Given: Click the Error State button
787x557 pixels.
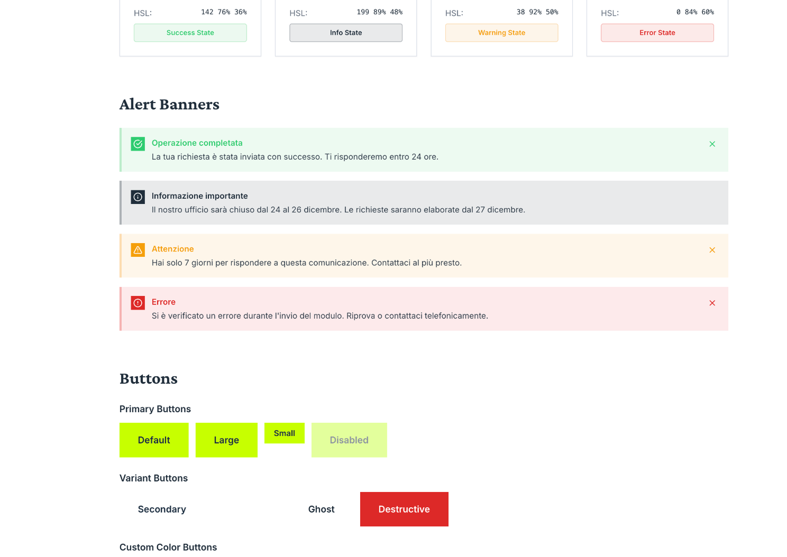Looking at the screenshot, I should click(x=657, y=33).
